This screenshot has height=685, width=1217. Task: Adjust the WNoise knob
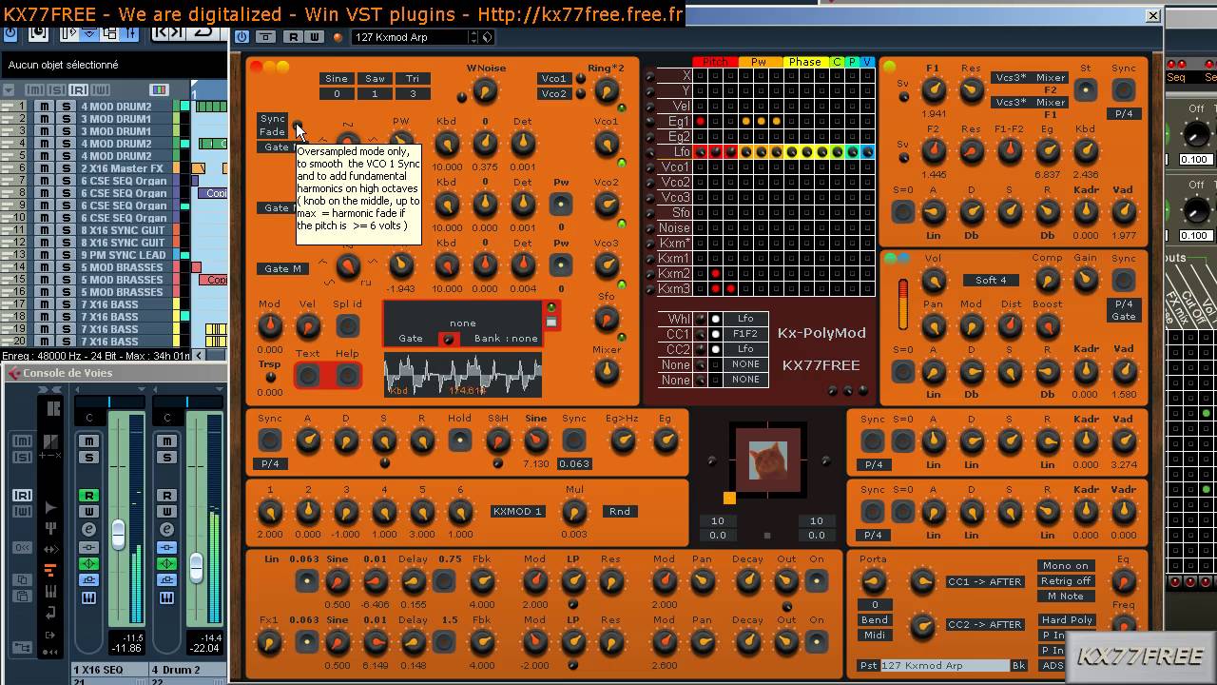point(485,90)
